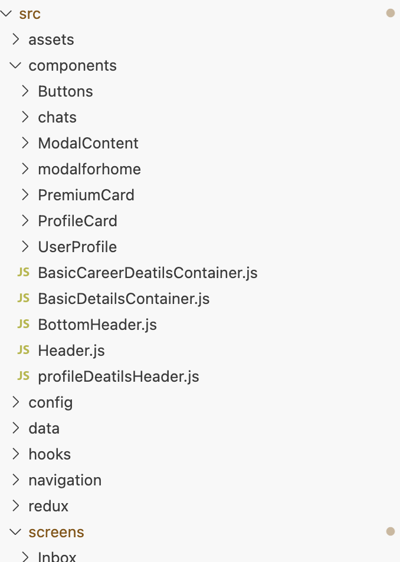Click the JS icon beside BasicDetailsContainer.js
400x562 pixels.
point(24,299)
